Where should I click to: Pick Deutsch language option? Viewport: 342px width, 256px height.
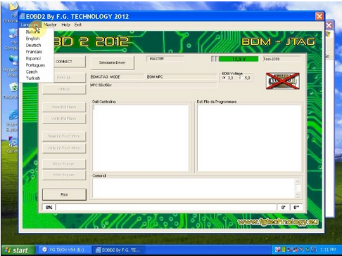33,45
